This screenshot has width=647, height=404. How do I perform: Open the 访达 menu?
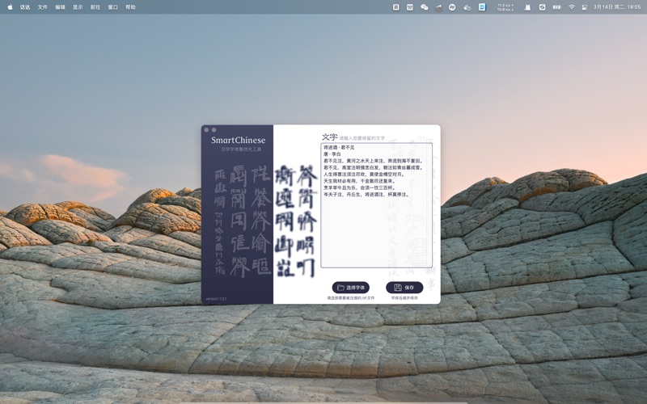[x=25, y=7]
